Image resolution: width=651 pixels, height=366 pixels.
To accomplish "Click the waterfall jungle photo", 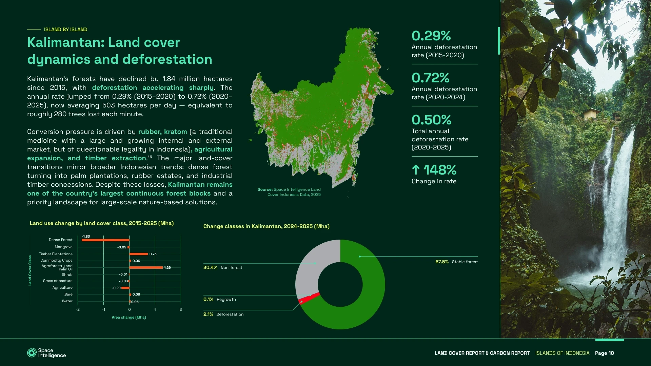I will 575,169.
